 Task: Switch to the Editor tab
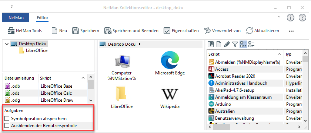coord(42,18)
